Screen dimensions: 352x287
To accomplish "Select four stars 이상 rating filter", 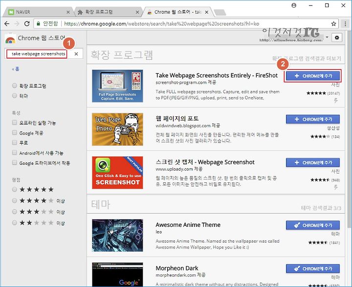I will 15,200.
